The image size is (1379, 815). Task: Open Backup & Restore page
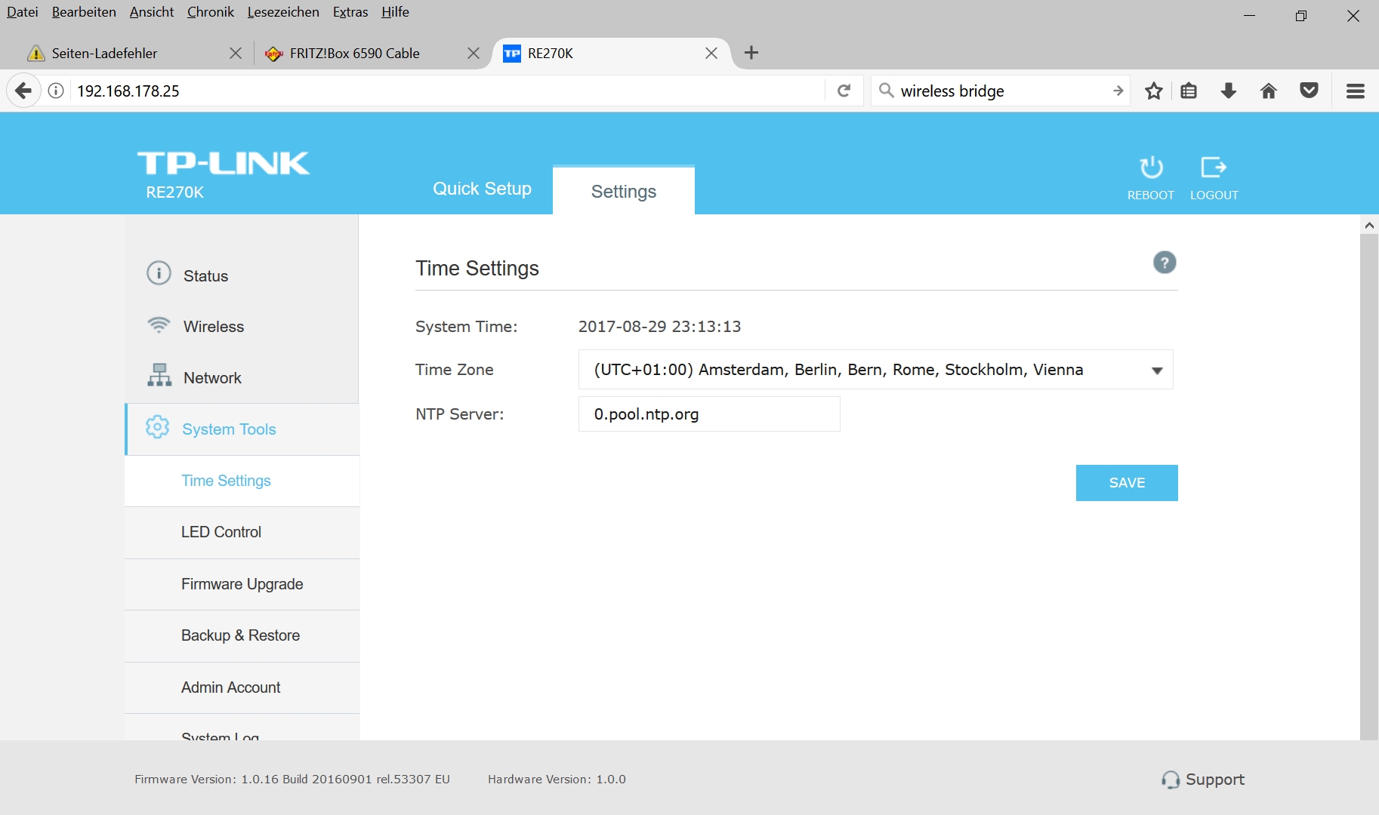(x=242, y=636)
